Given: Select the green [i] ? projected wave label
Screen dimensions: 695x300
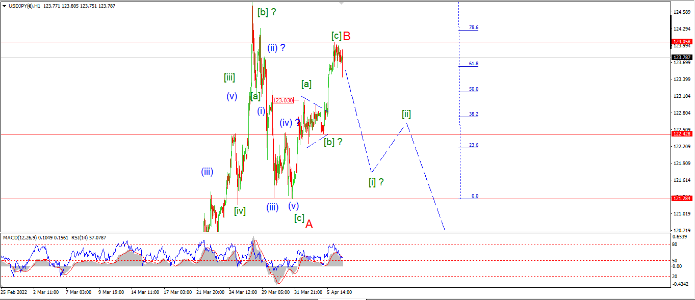Looking at the screenshot, I should 376,182.
